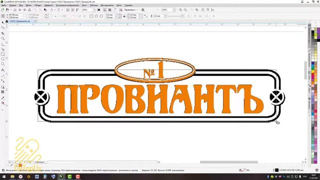
Task: Switch to 170321_Провиантъ.cdr document tab
Action: pos(20,21)
